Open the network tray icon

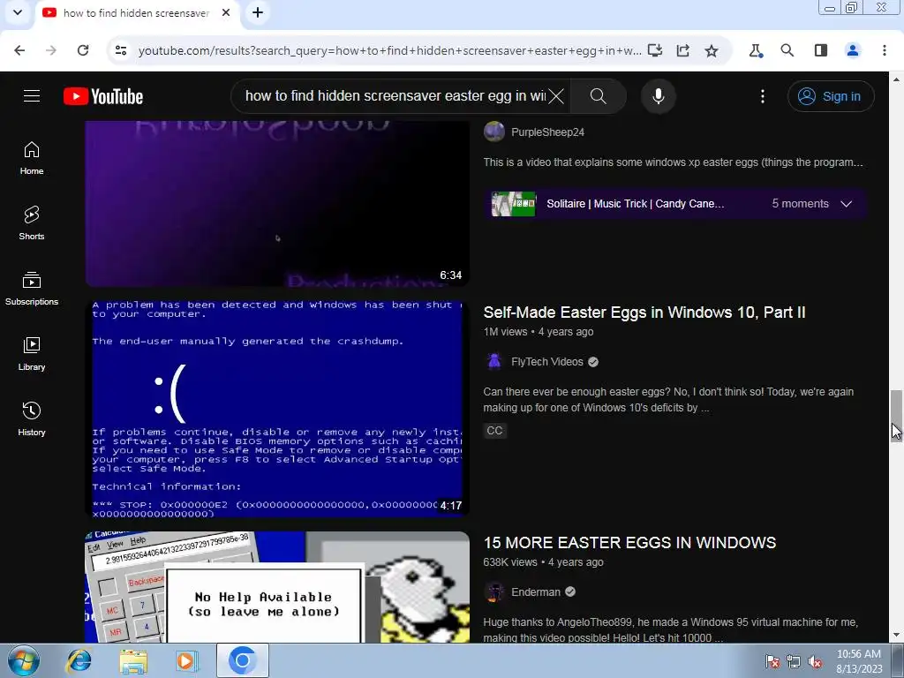click(794, 661)
